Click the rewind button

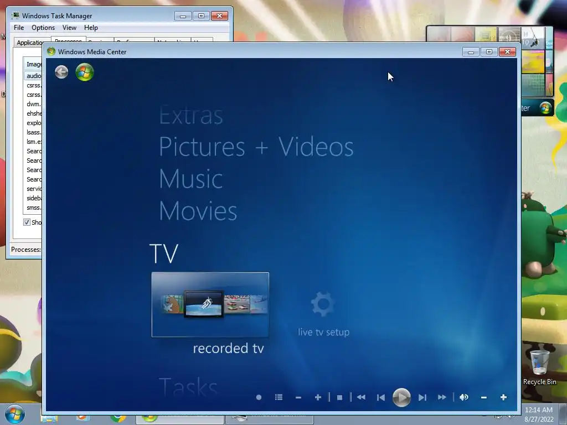361,397
